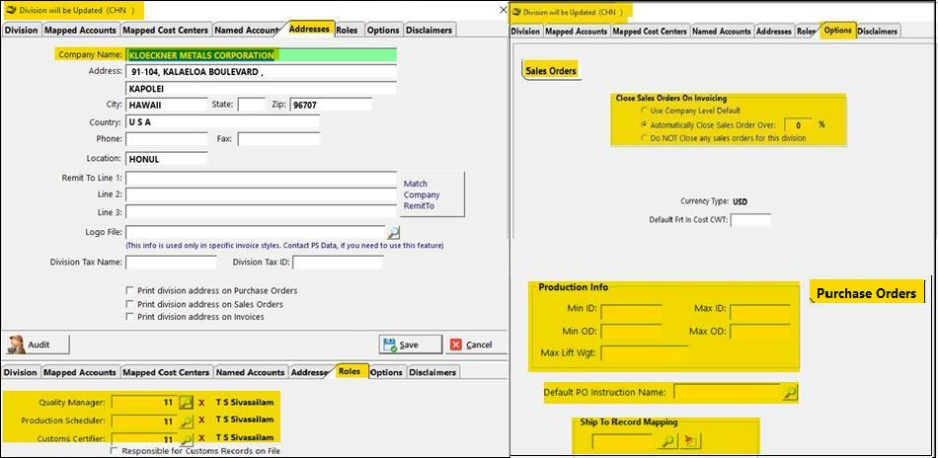Click the Division Tax Name field
Viewport: 938px width, 458px height.
click(171, 262)
